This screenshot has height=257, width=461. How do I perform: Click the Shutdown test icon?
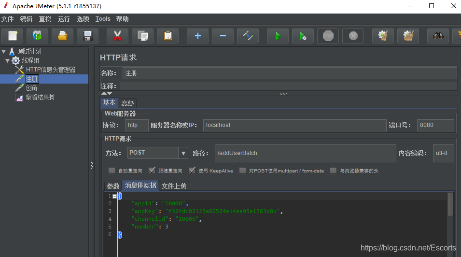tap(353, 36)
